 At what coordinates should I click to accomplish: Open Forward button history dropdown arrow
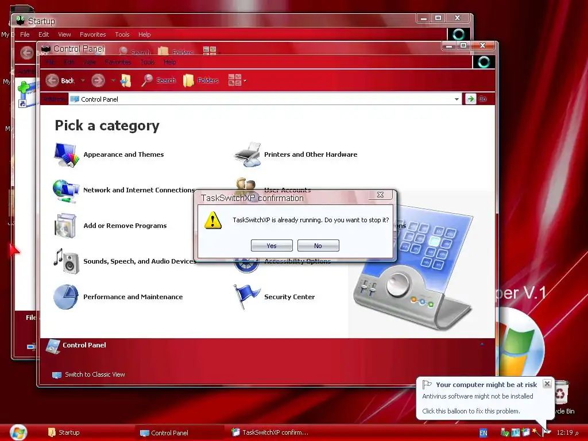(113, 80)
